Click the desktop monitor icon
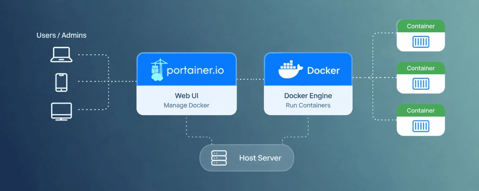The image size is (479, 191). [x=61, y=111]
